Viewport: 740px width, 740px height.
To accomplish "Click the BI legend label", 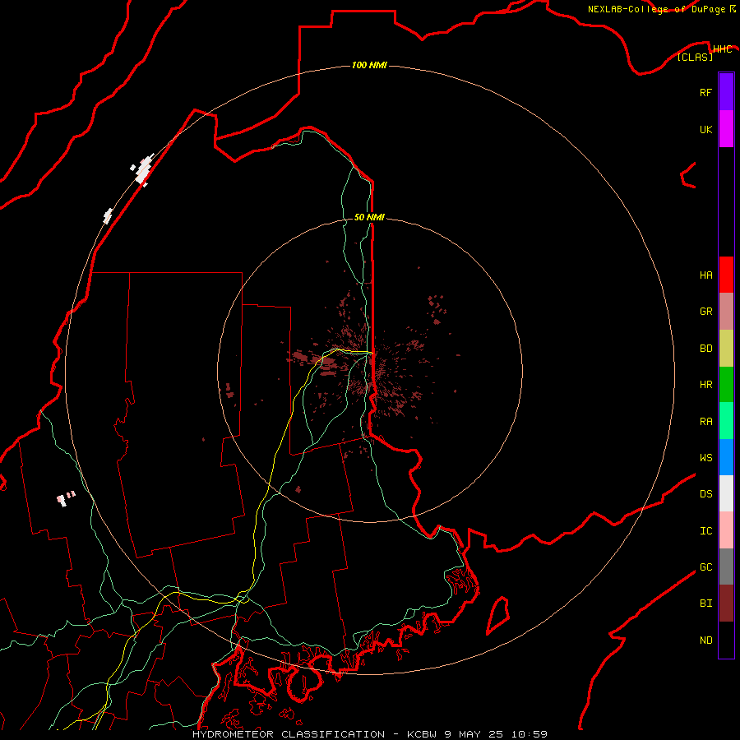I will (x=705, y=604).
